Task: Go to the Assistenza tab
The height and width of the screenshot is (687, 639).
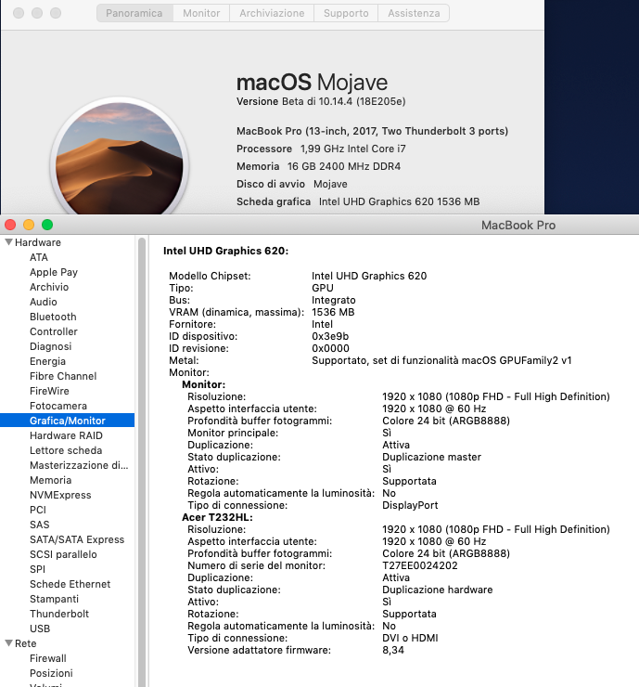Action: [x=414, y=13]
